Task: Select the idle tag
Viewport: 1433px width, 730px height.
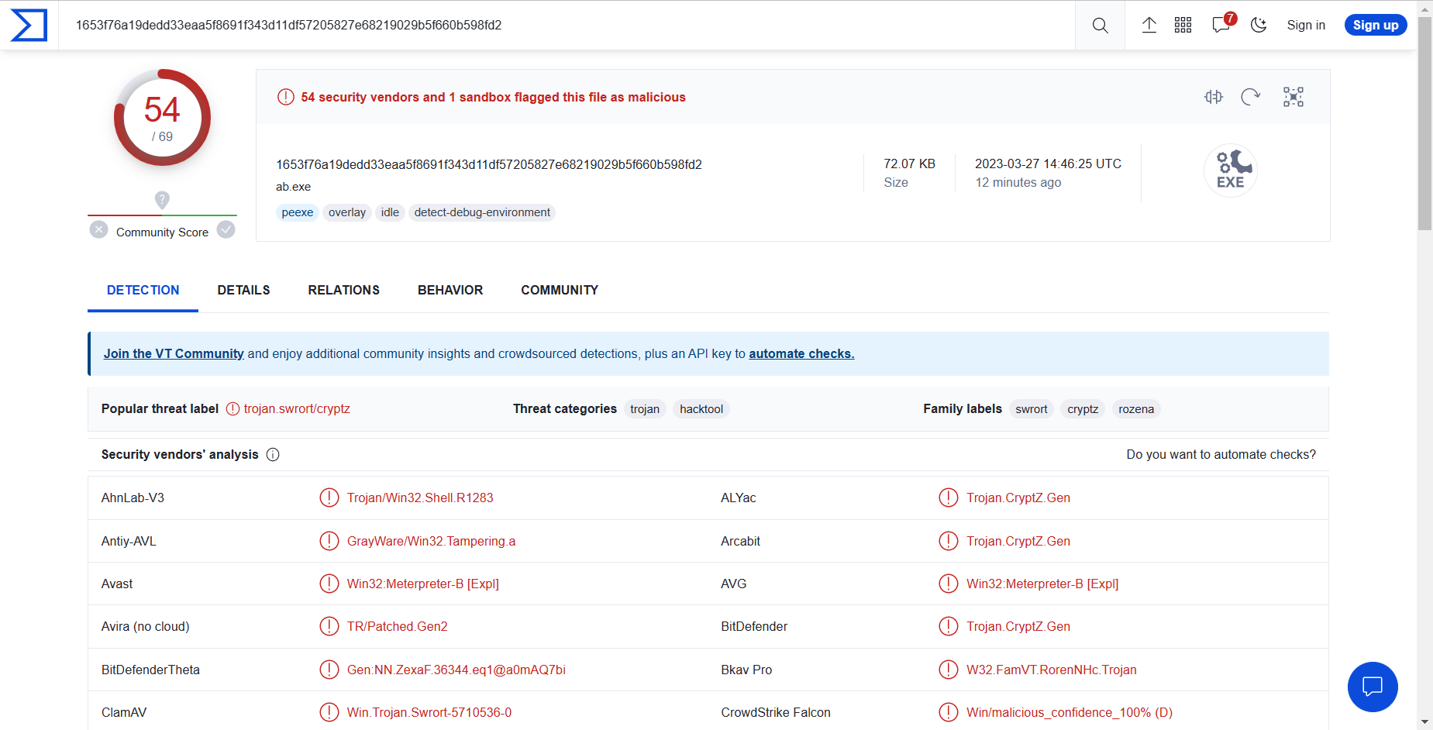Action: tap(390, 212)
